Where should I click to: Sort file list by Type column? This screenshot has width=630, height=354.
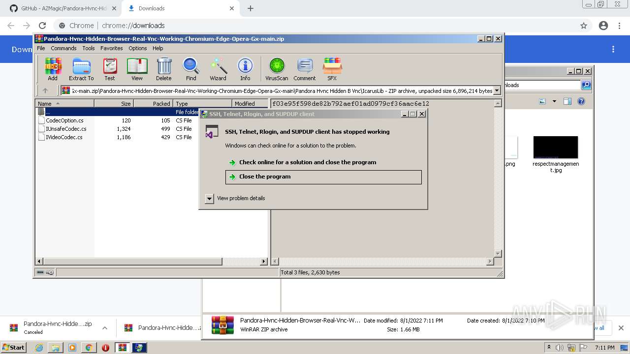point(202,103)
